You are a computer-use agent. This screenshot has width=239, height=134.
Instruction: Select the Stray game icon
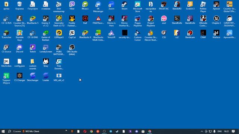[46, 63]
